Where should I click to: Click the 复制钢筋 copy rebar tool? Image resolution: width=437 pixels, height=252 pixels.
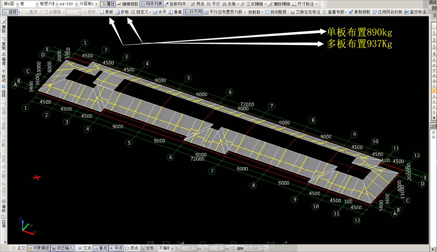point(359,12)
